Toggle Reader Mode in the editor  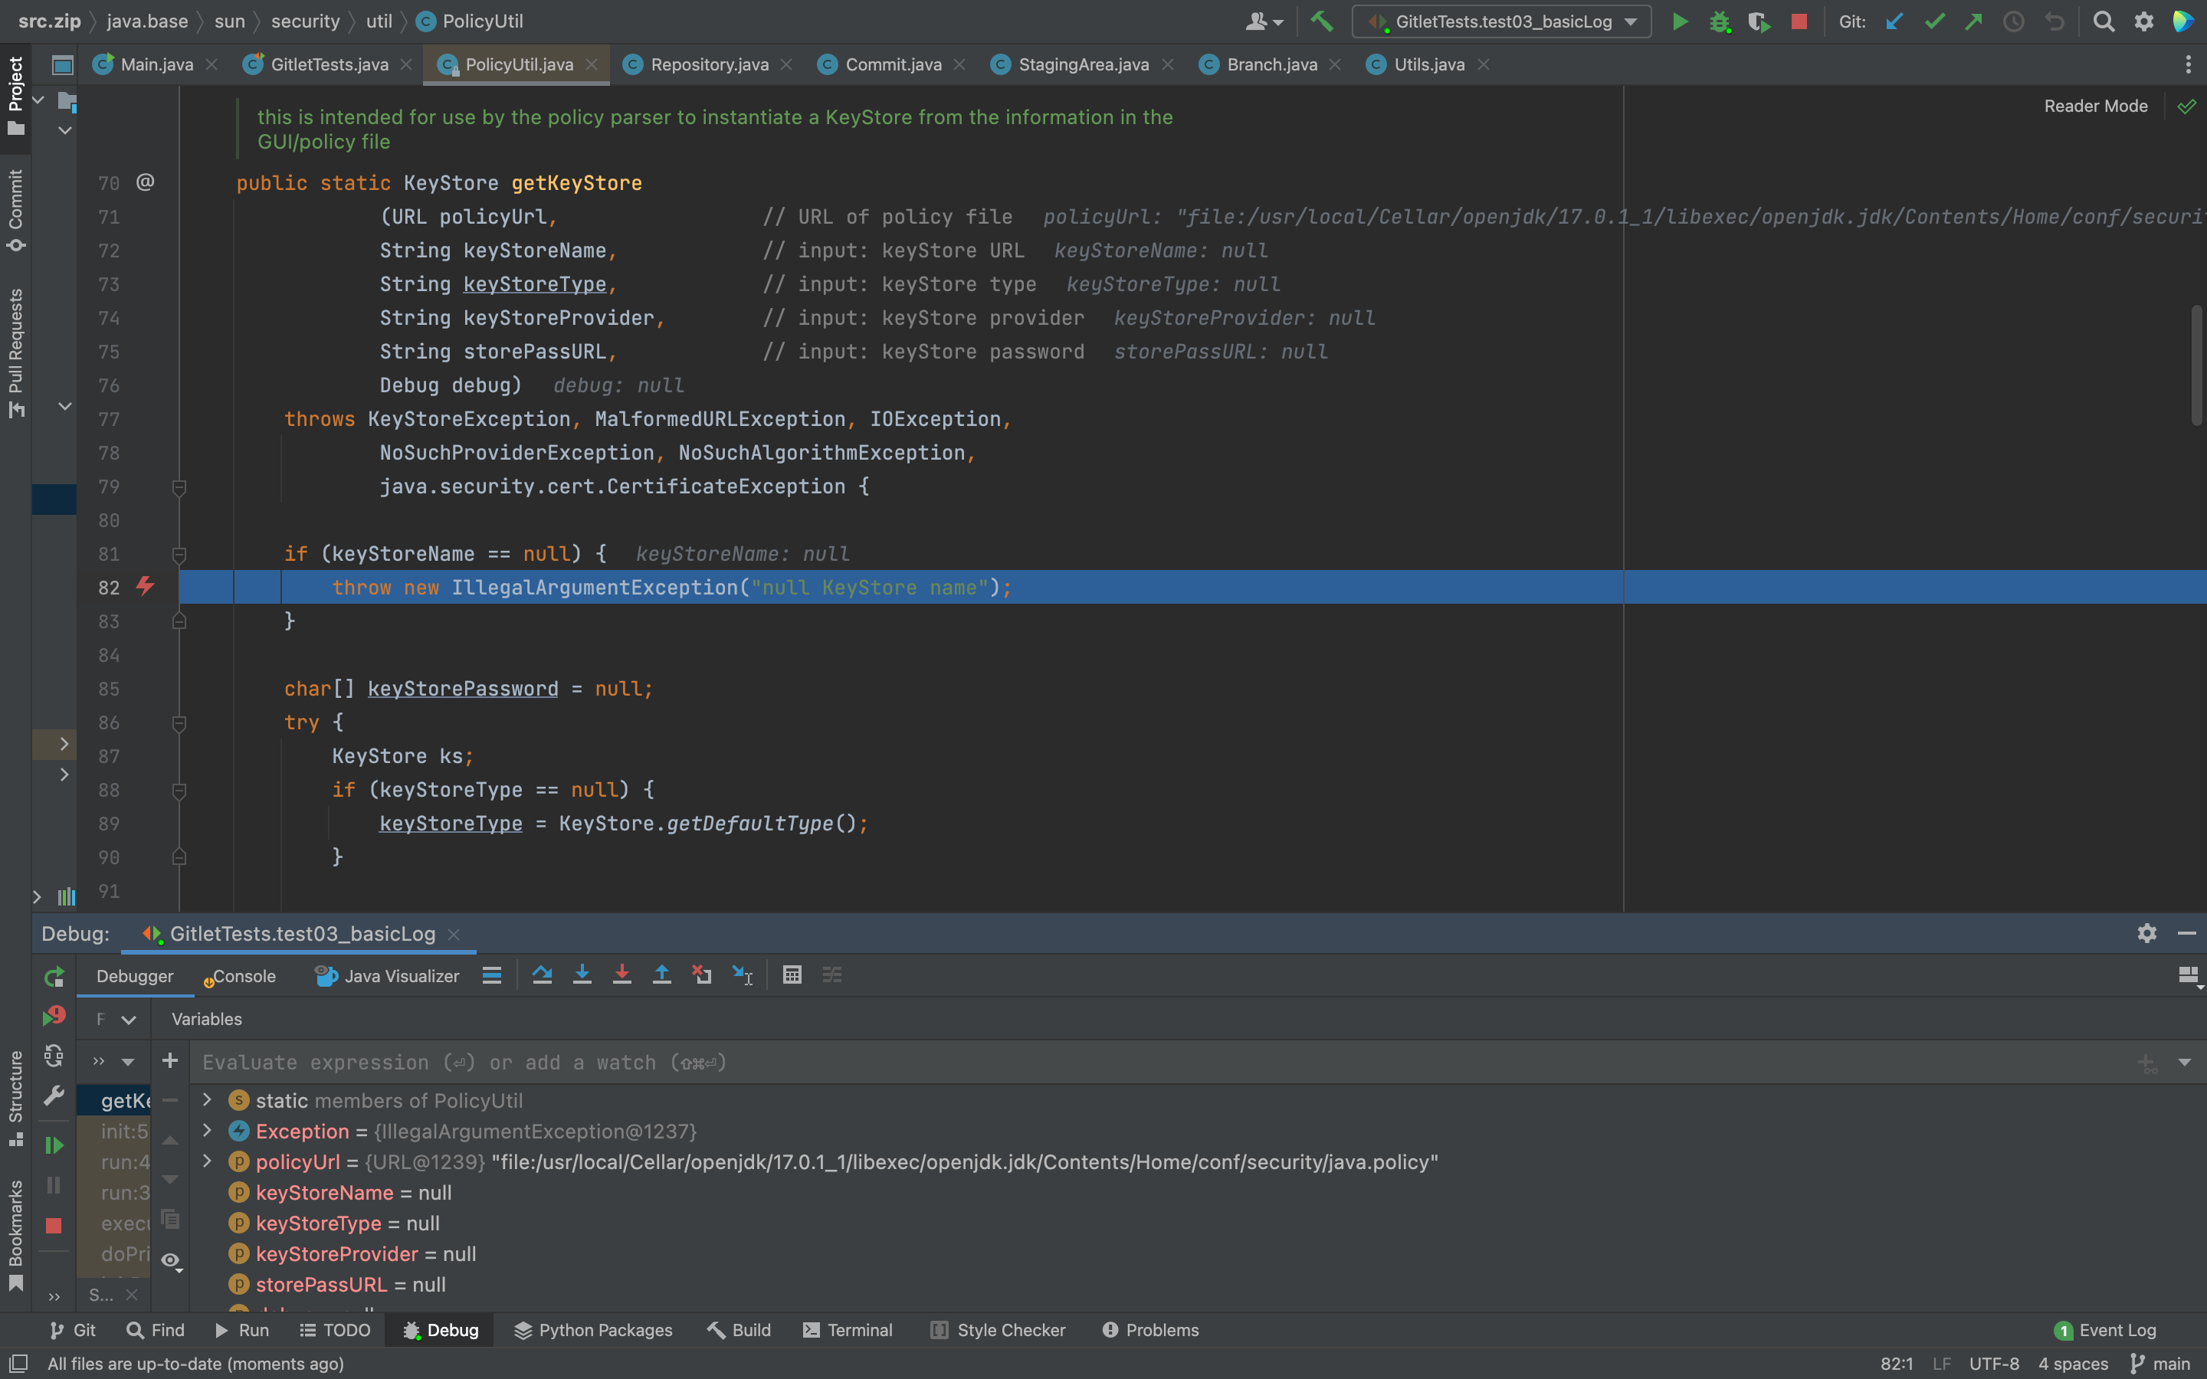tap(2095, 106)
